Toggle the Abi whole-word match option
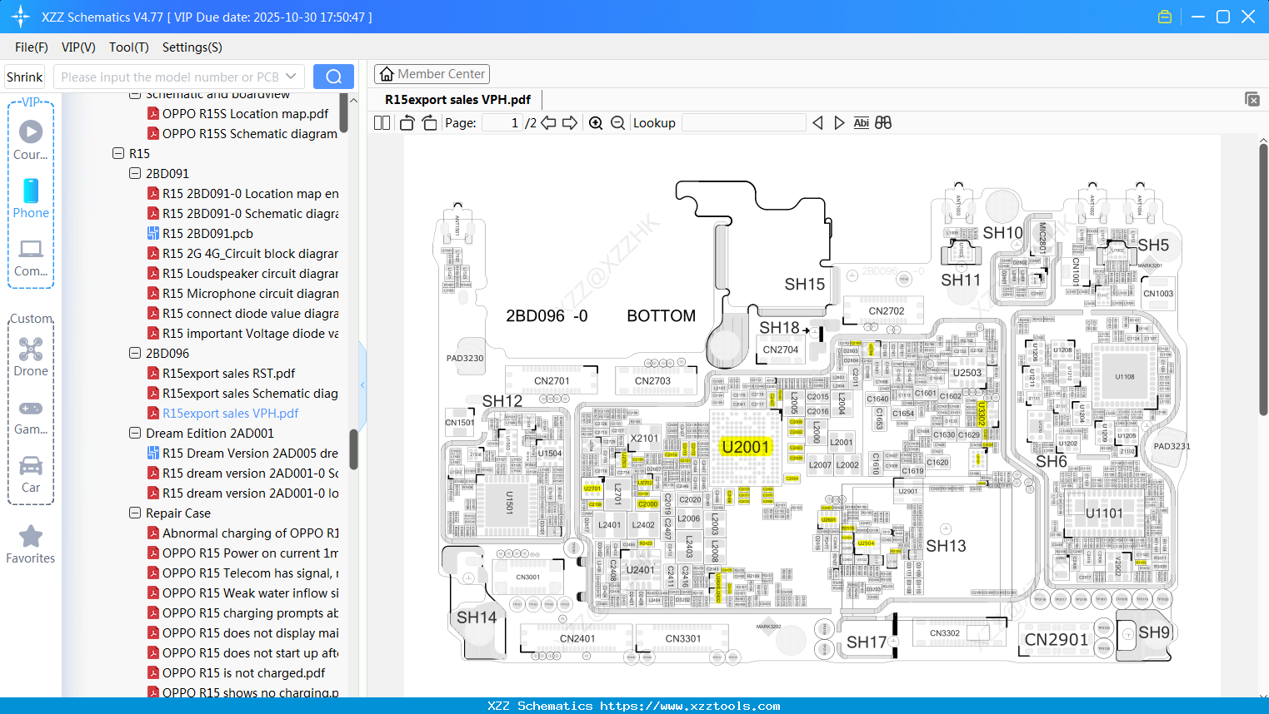Viewport: 1269px width, 714px height. (862, 122)
